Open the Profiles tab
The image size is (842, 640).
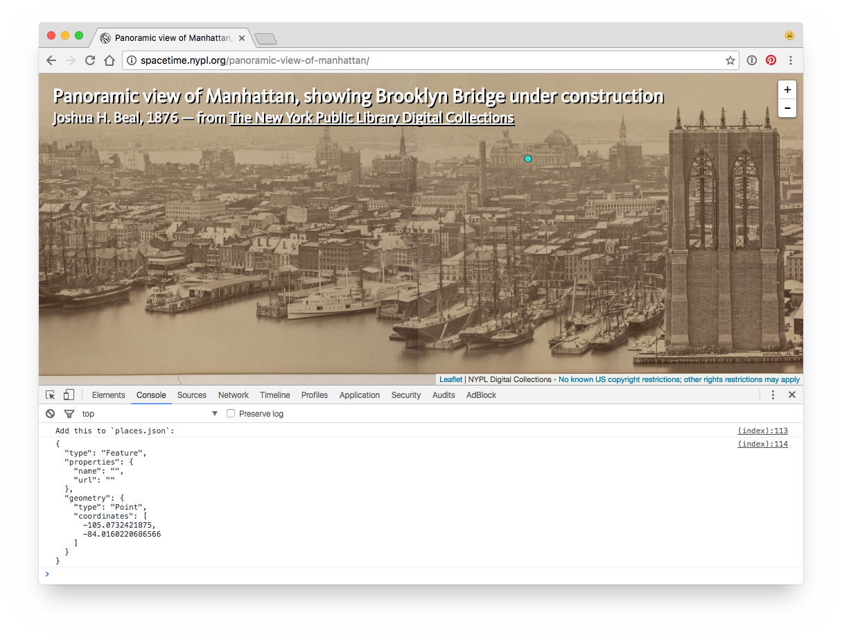[x=315, y=395]
